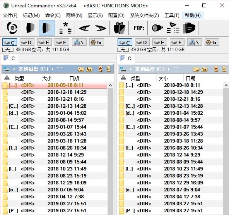Select drive F in right panel
Viewport: 229px width, 215px height.
[x=177, y=42]
